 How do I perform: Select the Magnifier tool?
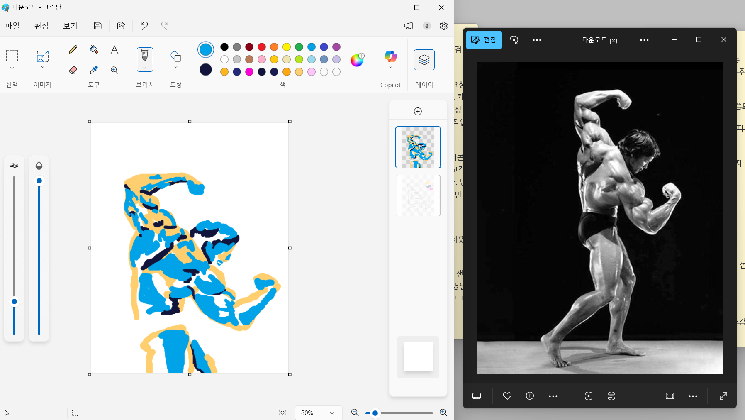(x=114, y=70)
